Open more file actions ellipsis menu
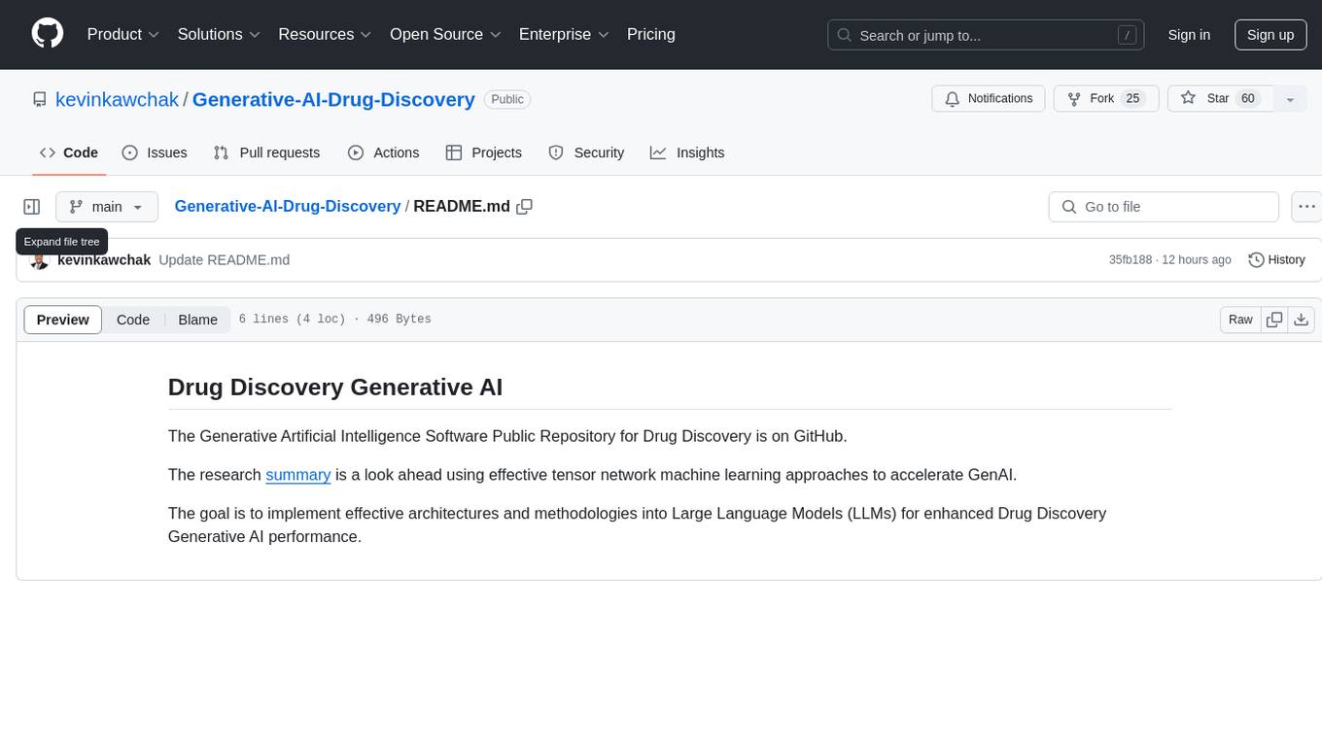Viewport: 1322px width, 742px height. [1306, 207]
